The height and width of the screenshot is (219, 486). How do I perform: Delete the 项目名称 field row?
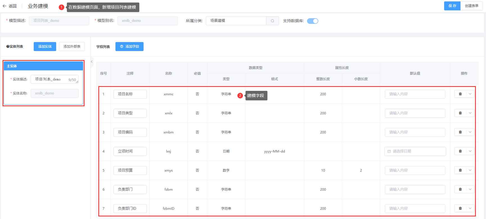tap(460, 94)
